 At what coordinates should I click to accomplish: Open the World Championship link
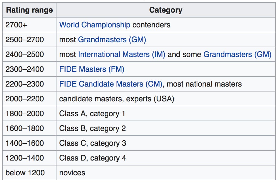[x=95, y=25]
